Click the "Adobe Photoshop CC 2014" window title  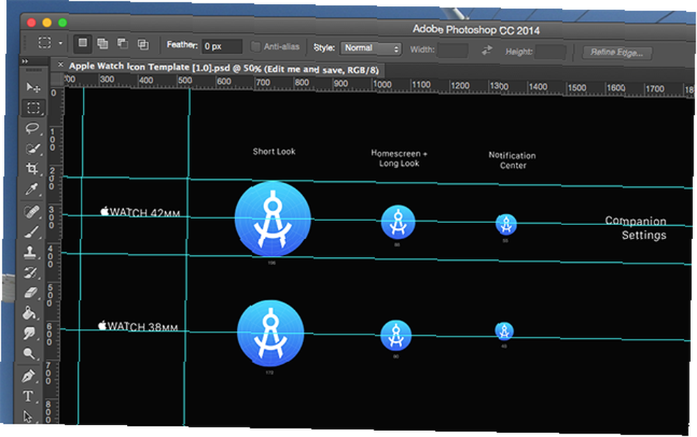click(476, 30)
